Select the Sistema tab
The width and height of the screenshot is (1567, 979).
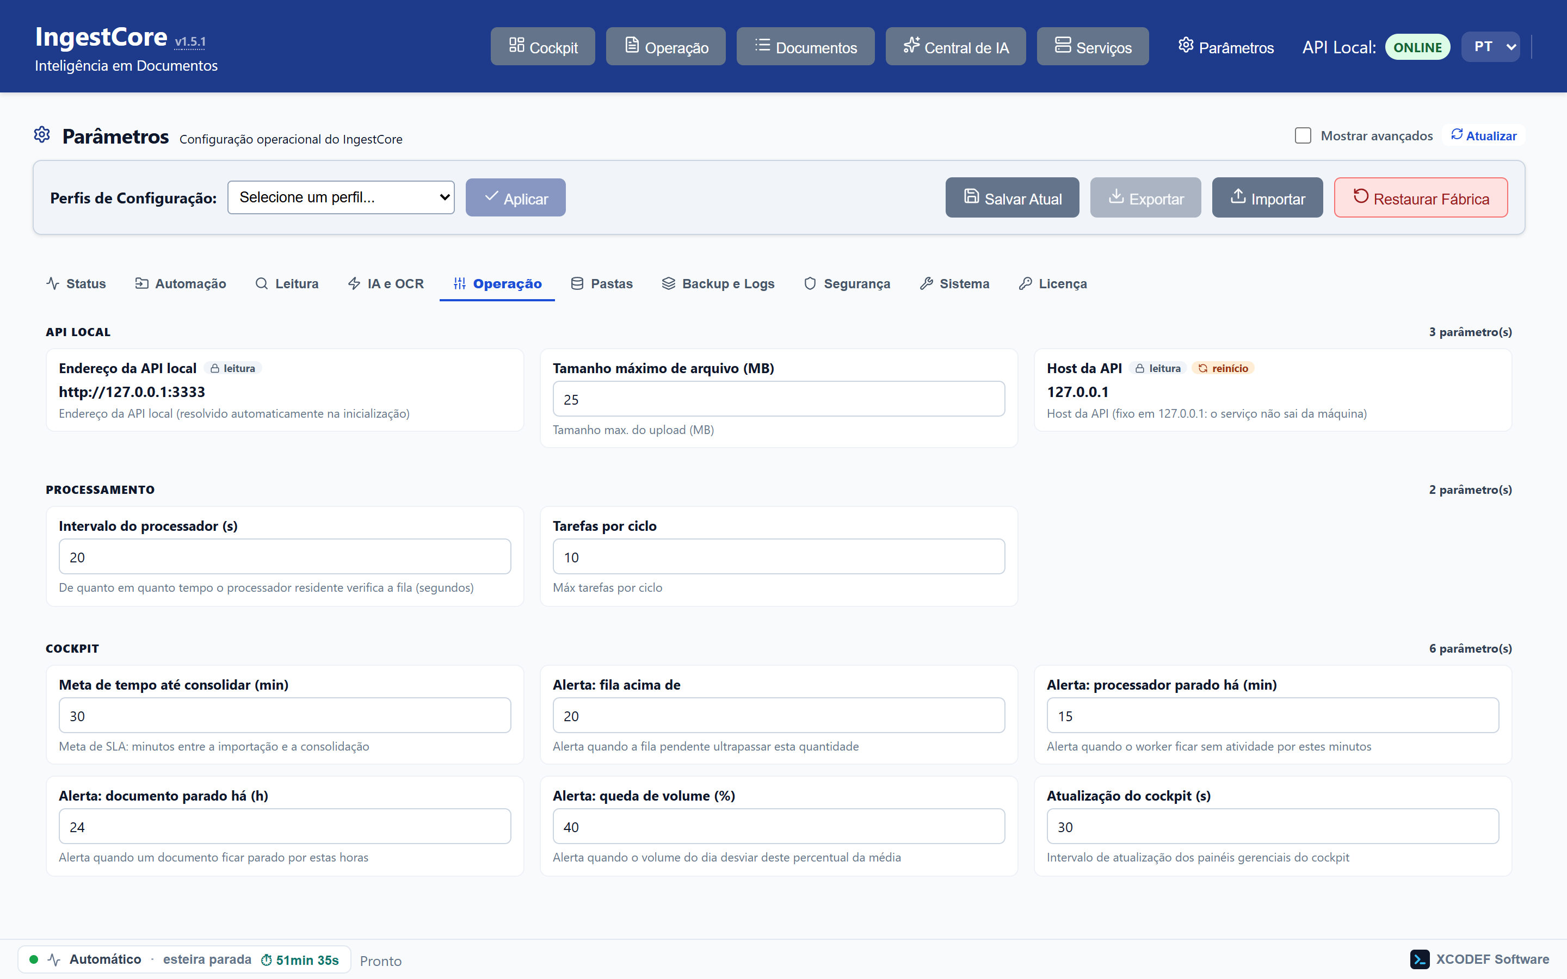point(954,283)
